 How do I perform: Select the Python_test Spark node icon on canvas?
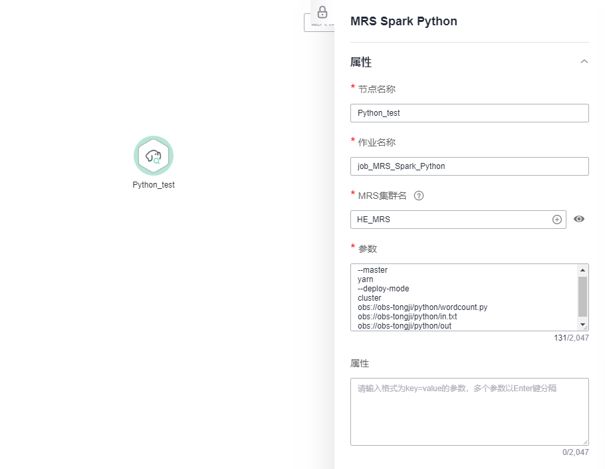(x=154, y=156)
